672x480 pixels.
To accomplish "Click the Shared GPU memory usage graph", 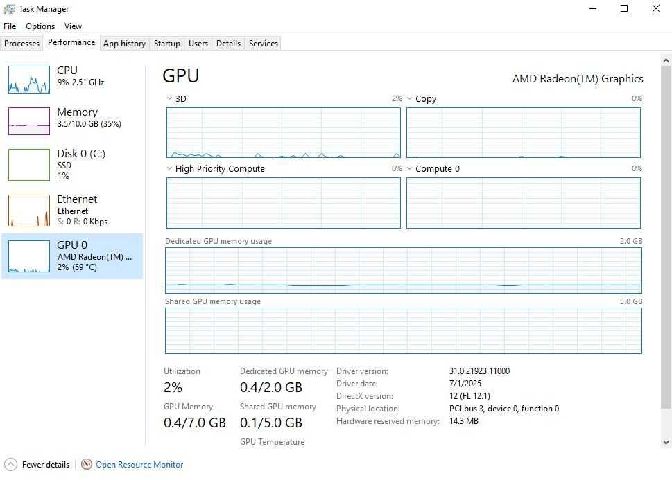I will click(x=404, y=330).
